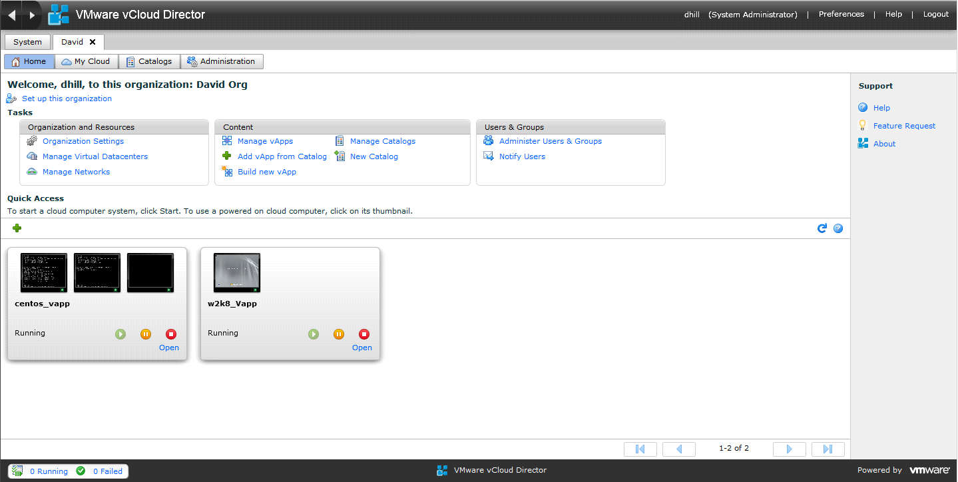Screen dimensions: 958x482
Task: Click the green plus add vApp icon
Action: (17, 228)
